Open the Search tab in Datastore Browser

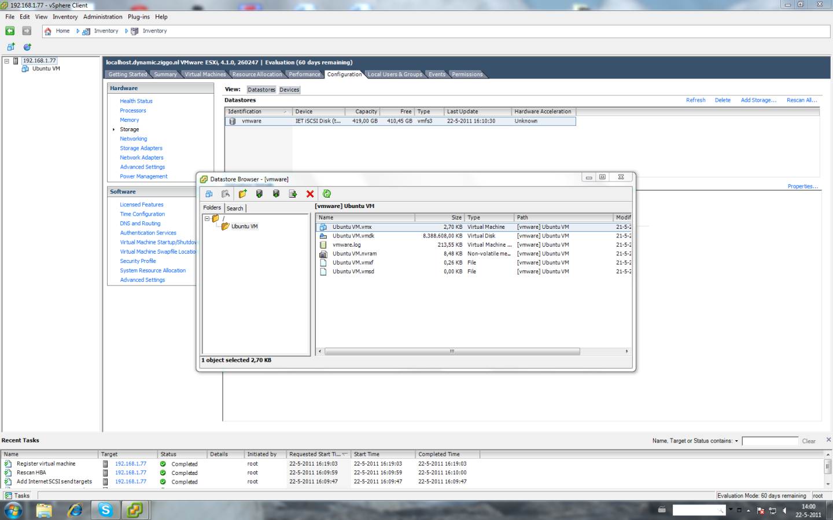(235, 208)
